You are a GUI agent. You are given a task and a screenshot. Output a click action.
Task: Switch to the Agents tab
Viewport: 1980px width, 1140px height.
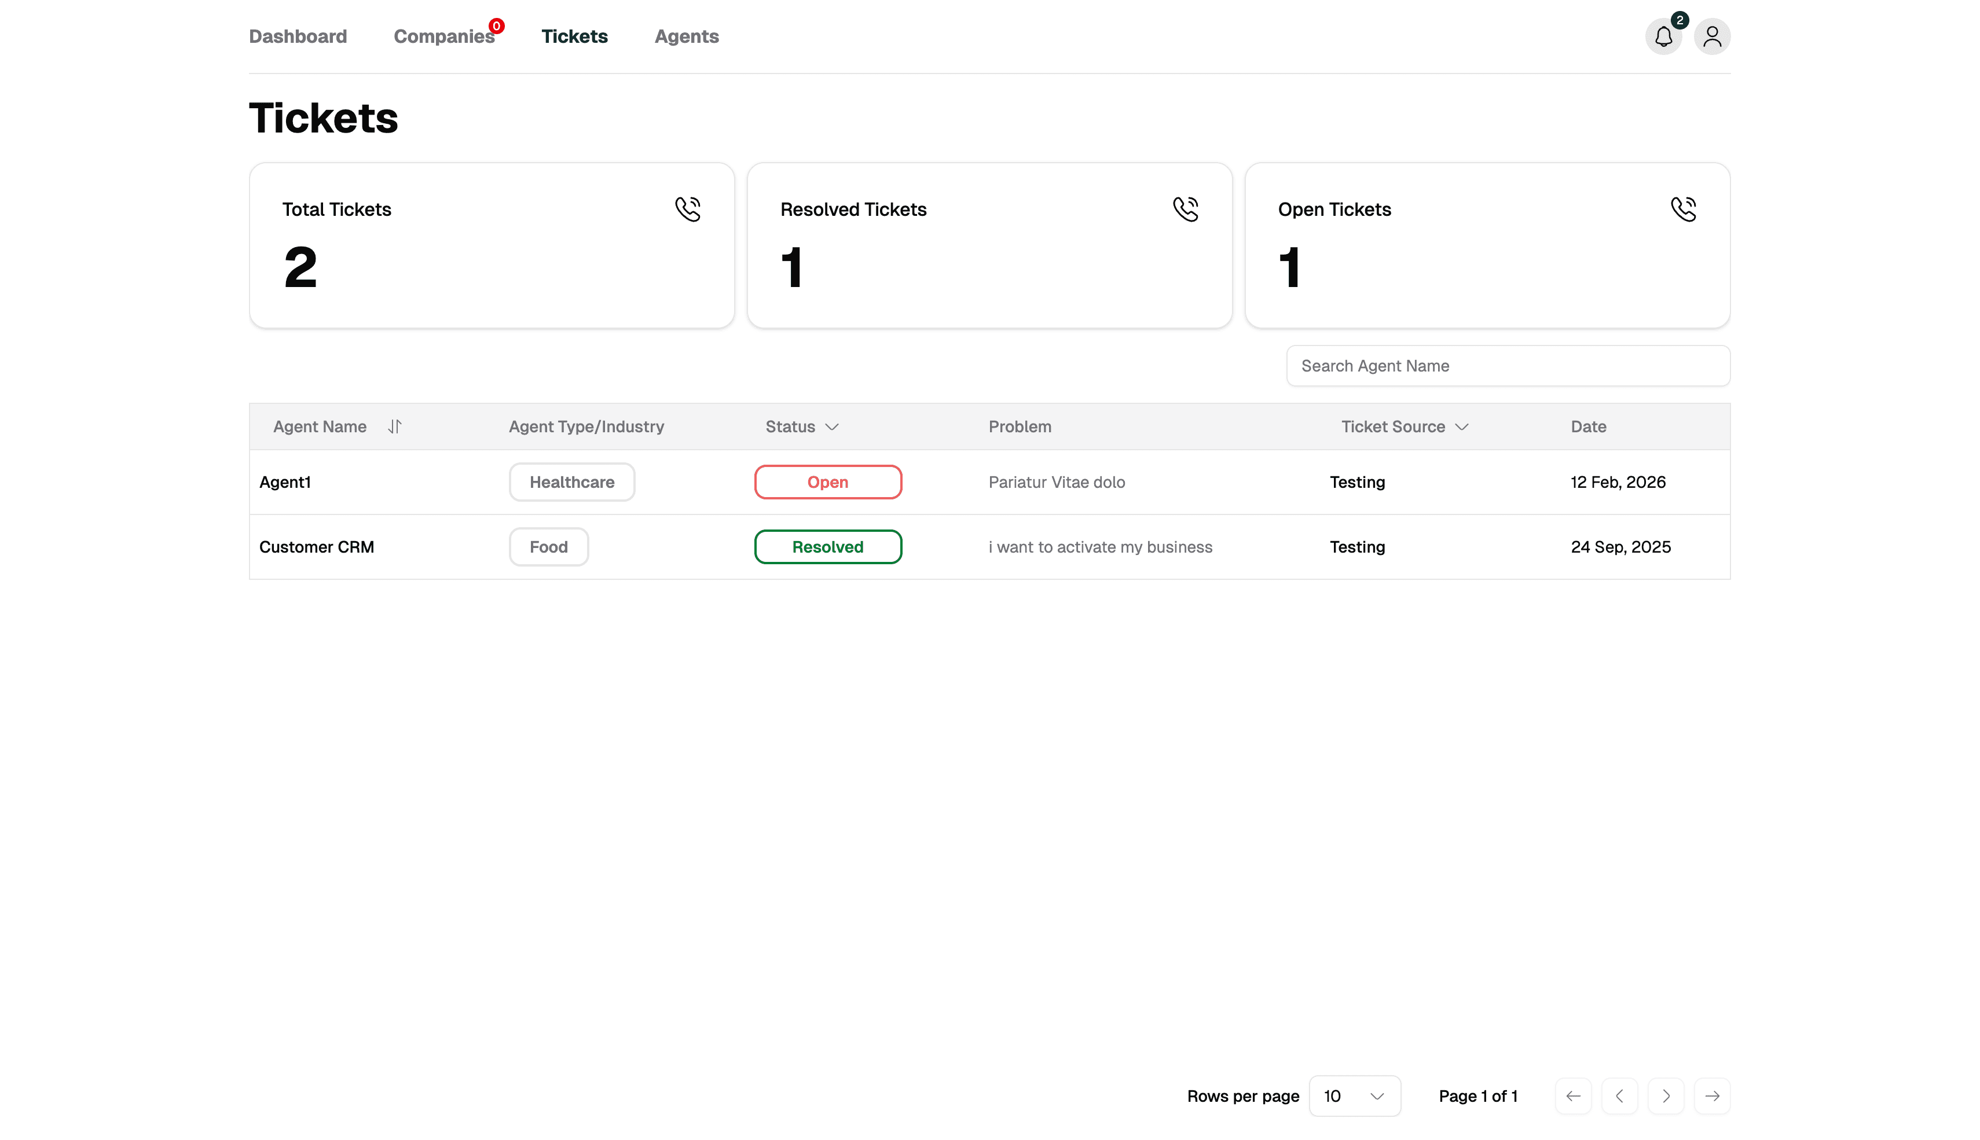(x=686, y=36)
